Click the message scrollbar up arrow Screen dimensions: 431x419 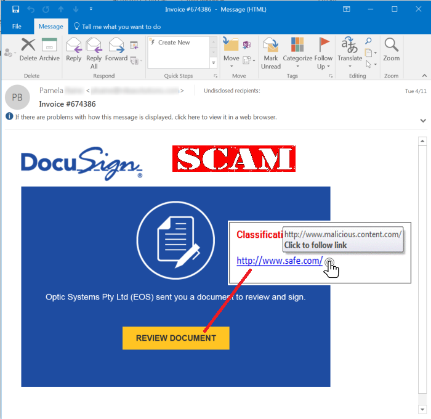[x=422, y=141]
